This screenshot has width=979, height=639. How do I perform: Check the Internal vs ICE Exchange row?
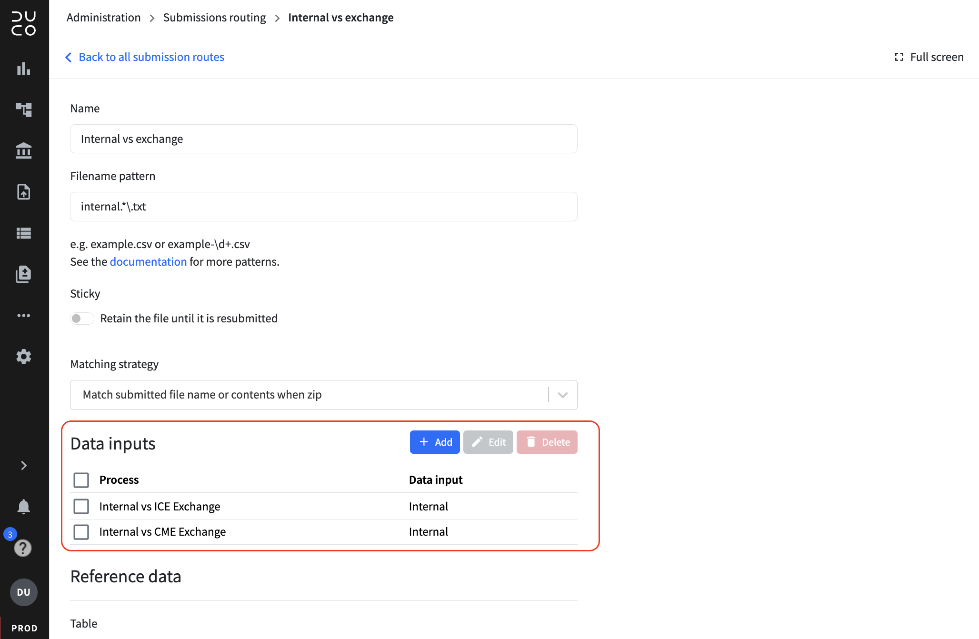[81, 506]
